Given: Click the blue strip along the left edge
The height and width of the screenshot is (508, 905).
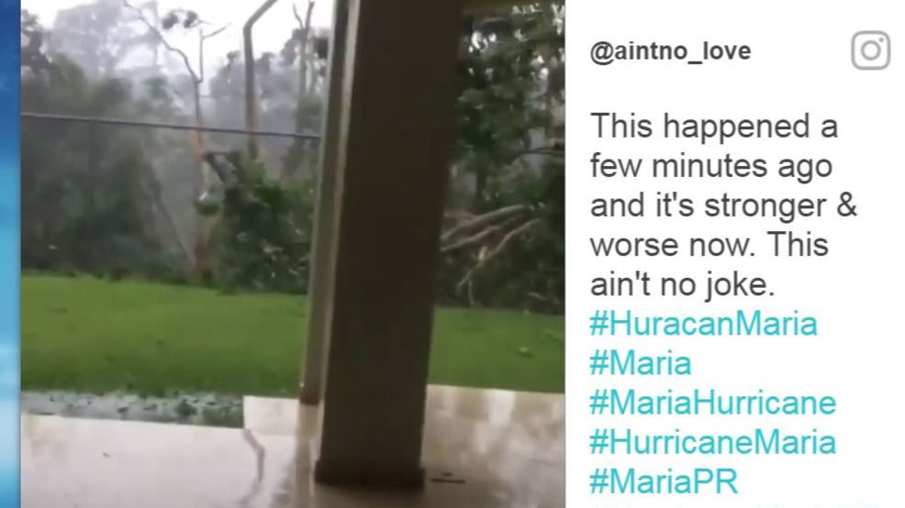Looking at the screenshot, I should click(x=10, y=254).
